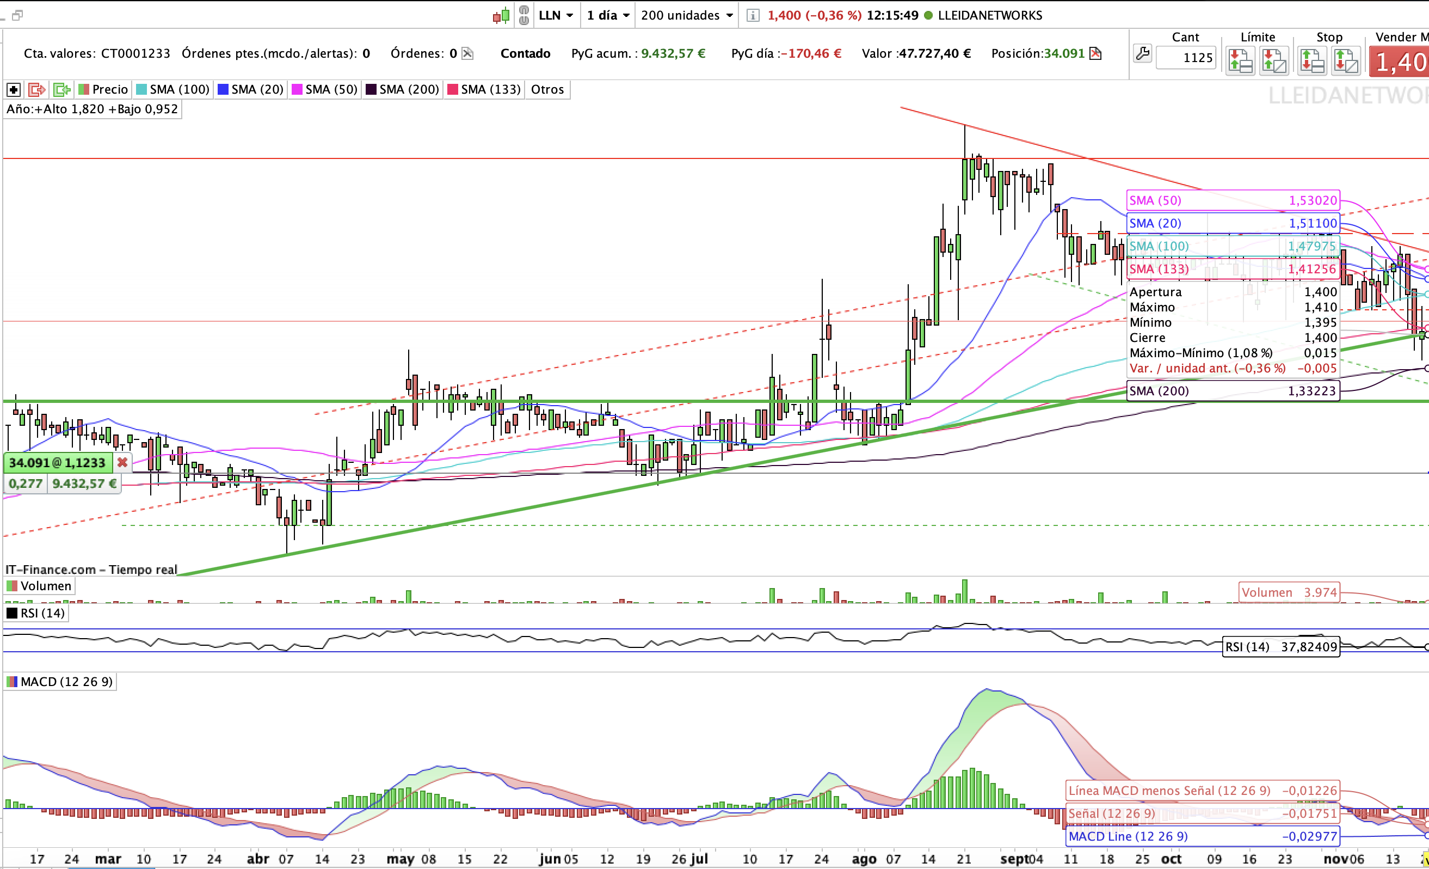Open the 200 unidades dropdown

click(687, 16)
